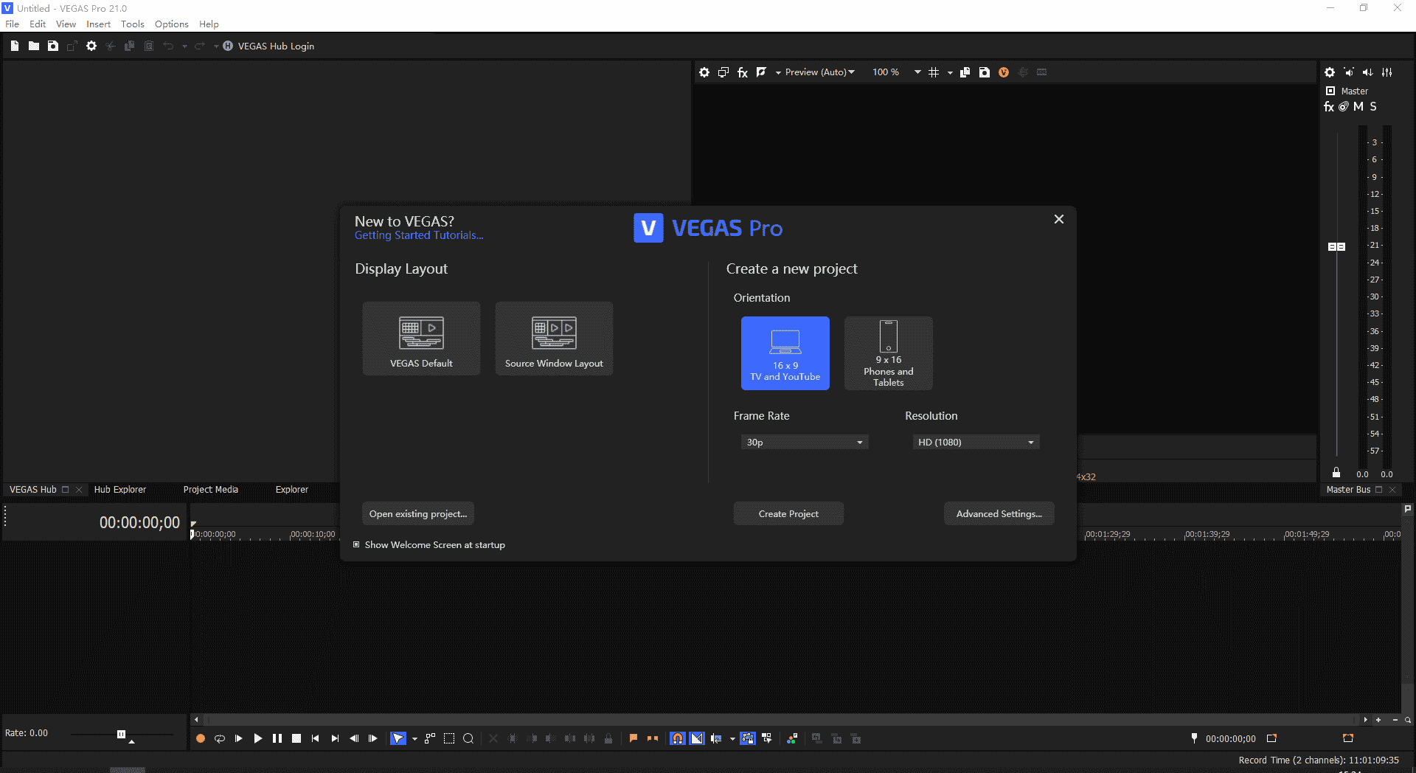Open the 100 % zoom dropdown arrow
The image size is (1416, 773).
tap(917, 72)
